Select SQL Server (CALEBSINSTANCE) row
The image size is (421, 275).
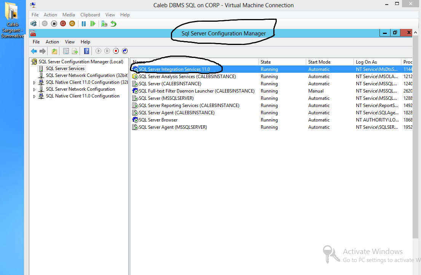[x=271, y=84]
